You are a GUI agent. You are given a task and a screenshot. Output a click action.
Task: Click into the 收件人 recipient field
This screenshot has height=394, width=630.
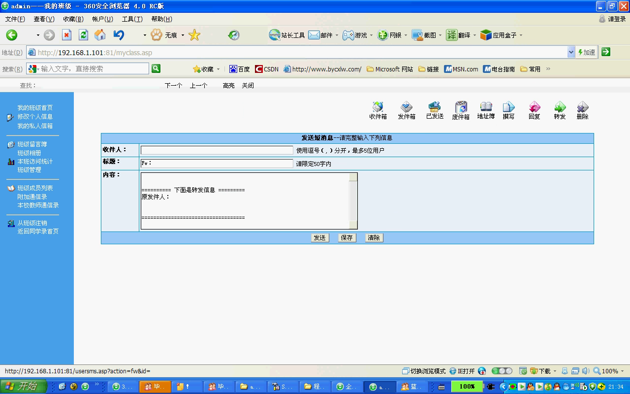pyautogui.click(x=217, y=150)
